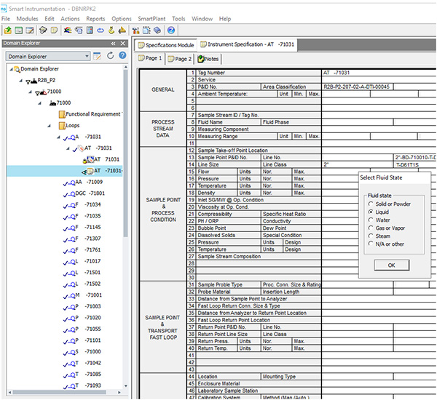Click the Tag Number value AT -71031

pyautogui.click(x=336, y=73)
